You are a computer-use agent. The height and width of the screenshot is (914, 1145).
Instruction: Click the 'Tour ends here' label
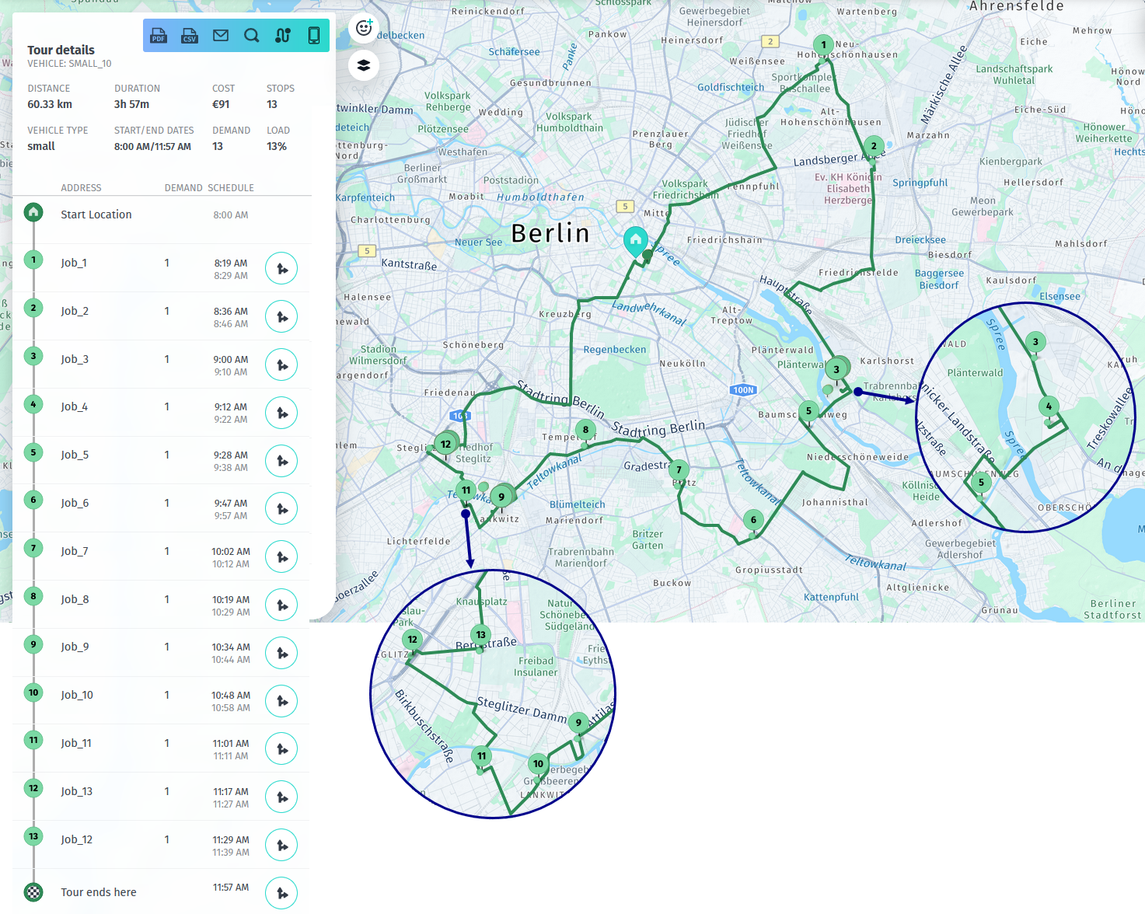click(99, 892)
